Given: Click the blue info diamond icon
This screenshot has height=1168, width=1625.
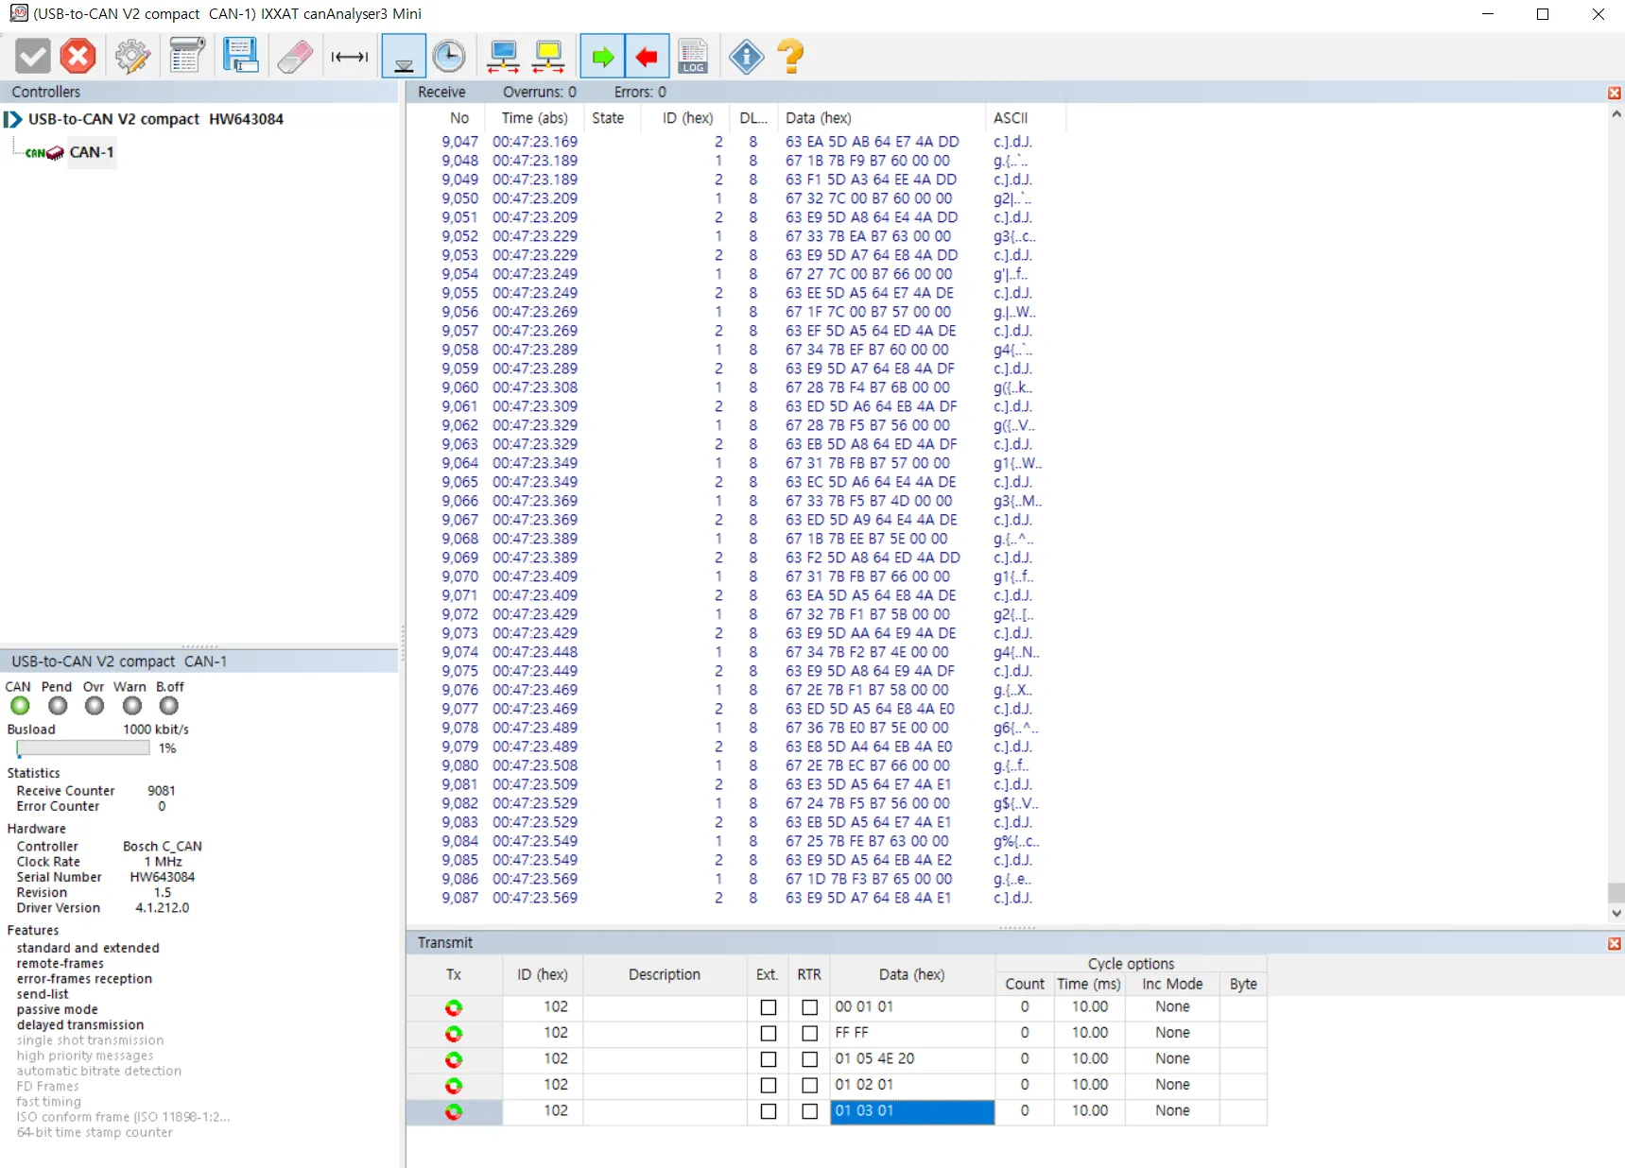Looking at the screenshot, I should [747, 57].
